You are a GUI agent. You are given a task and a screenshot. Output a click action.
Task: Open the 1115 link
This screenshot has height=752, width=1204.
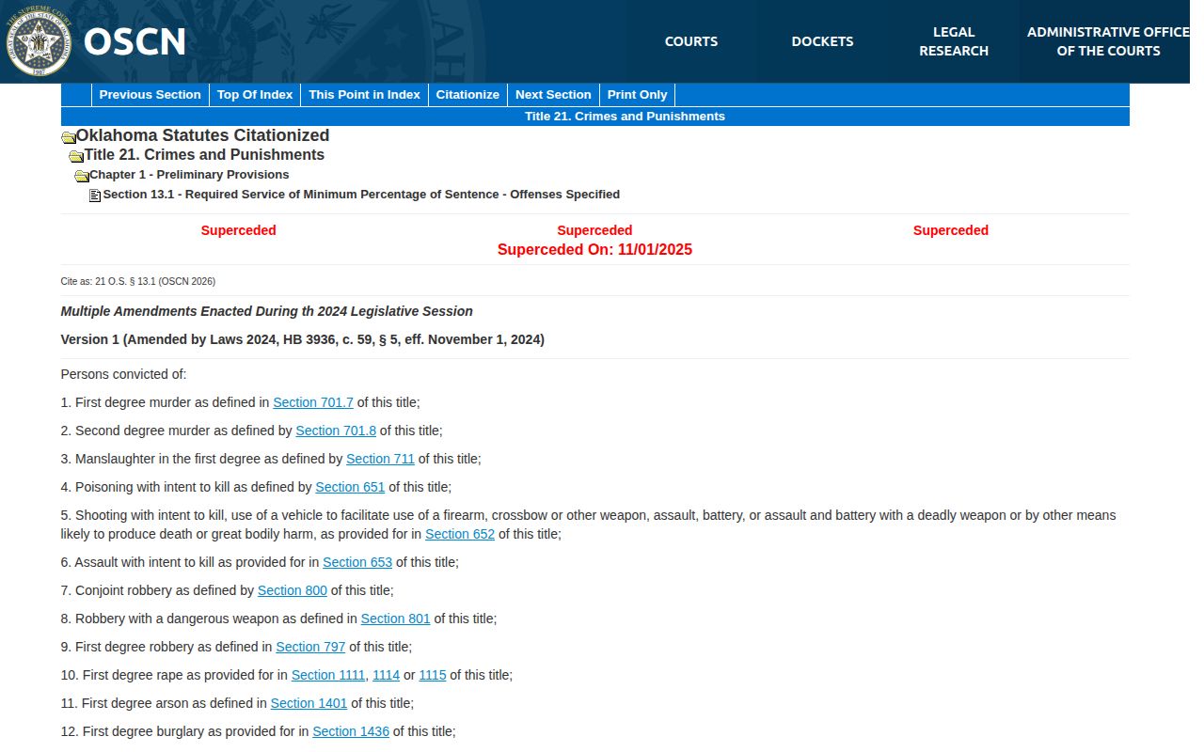click(x=433, y=675)
